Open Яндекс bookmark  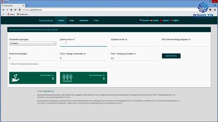11,14
